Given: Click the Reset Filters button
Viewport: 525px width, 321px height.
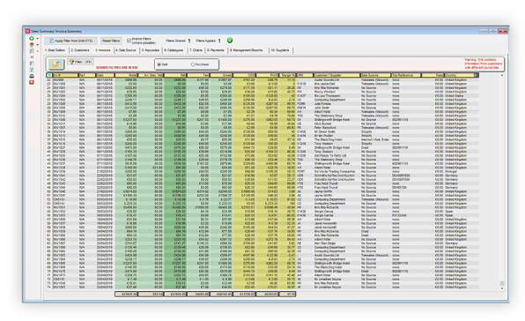Looking at the screenshot, I should point(111,41).
